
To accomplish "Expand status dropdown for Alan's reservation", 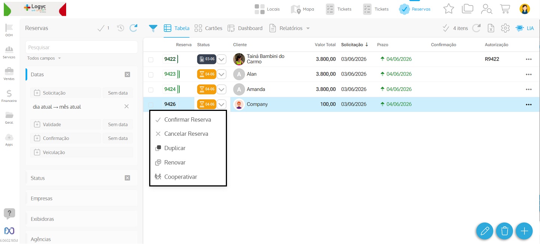I will [222, 74].
